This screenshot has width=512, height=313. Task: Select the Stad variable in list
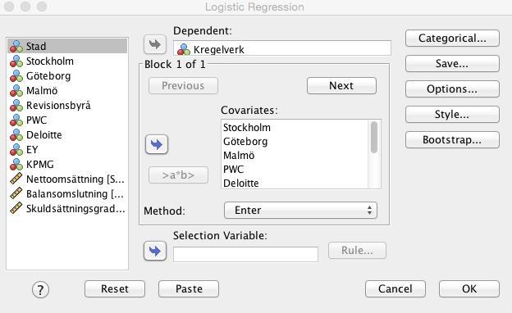pyautogui.click(x=67, y=46)
